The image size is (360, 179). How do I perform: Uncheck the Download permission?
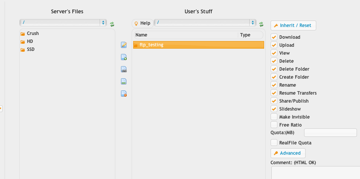coord(274,37)
